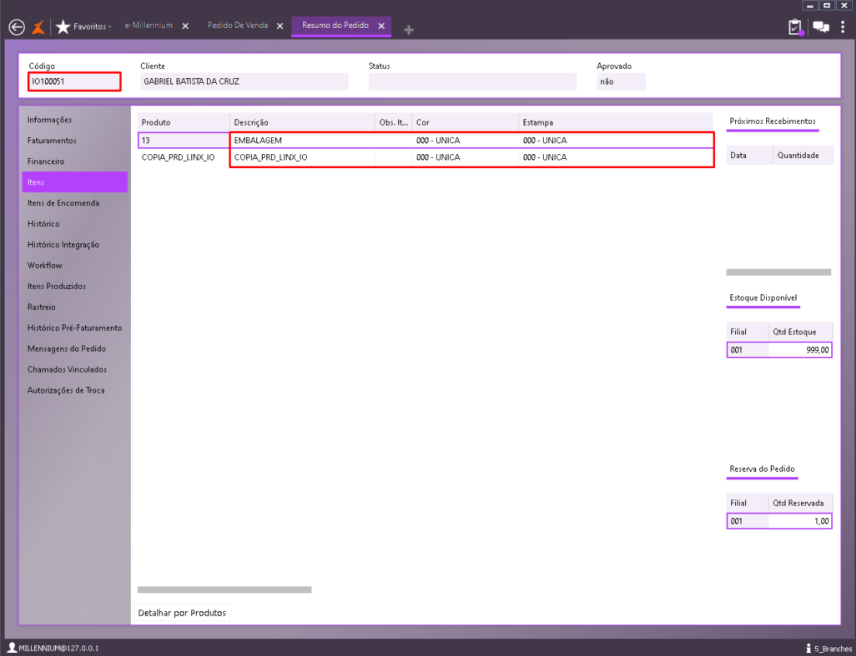The width and height of the screenshot is (856, 656).
Task: Click the Cliente field
Action: click(244, 81)
